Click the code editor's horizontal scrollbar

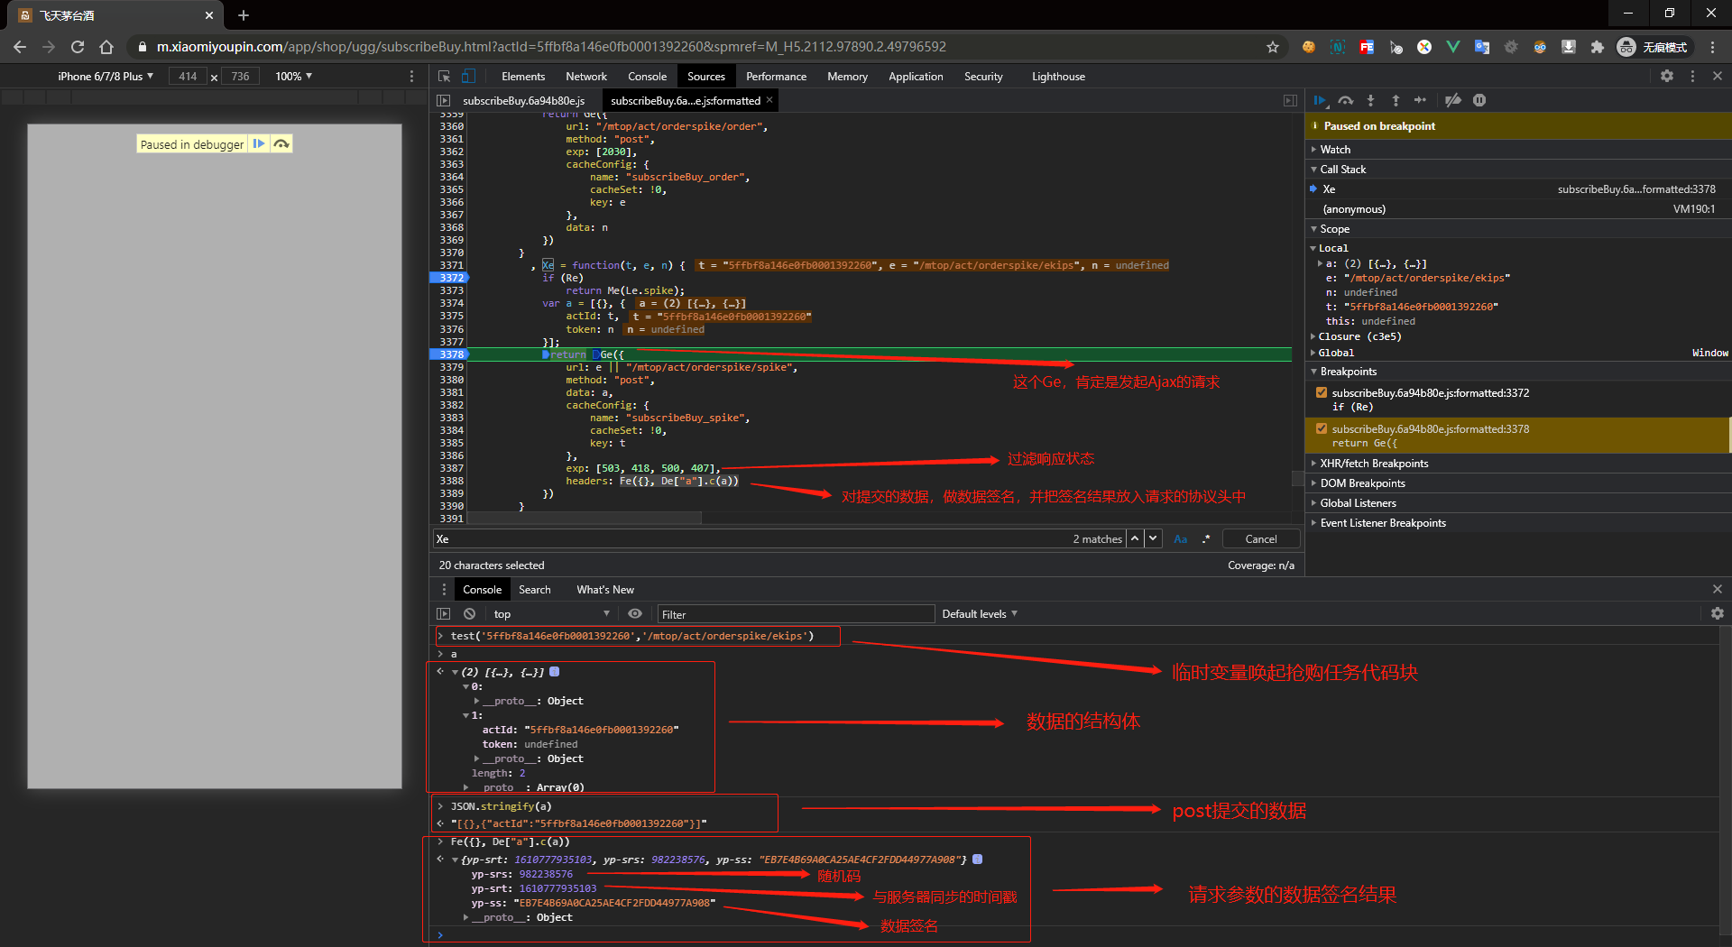(x=584, y=519)
